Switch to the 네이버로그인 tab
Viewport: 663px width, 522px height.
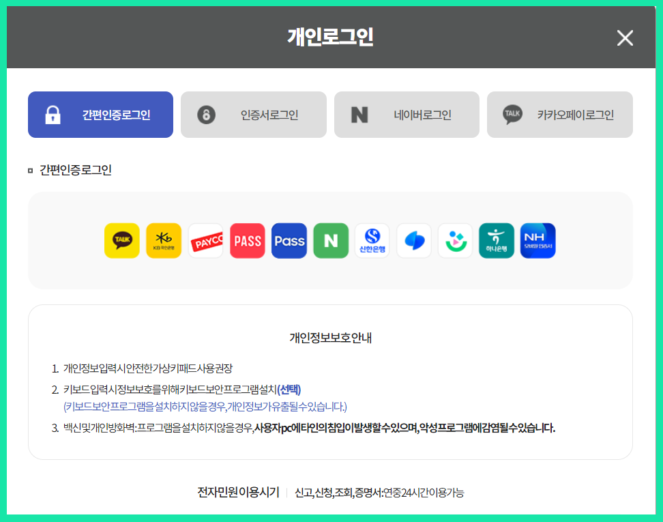click(x=407, y=115)
